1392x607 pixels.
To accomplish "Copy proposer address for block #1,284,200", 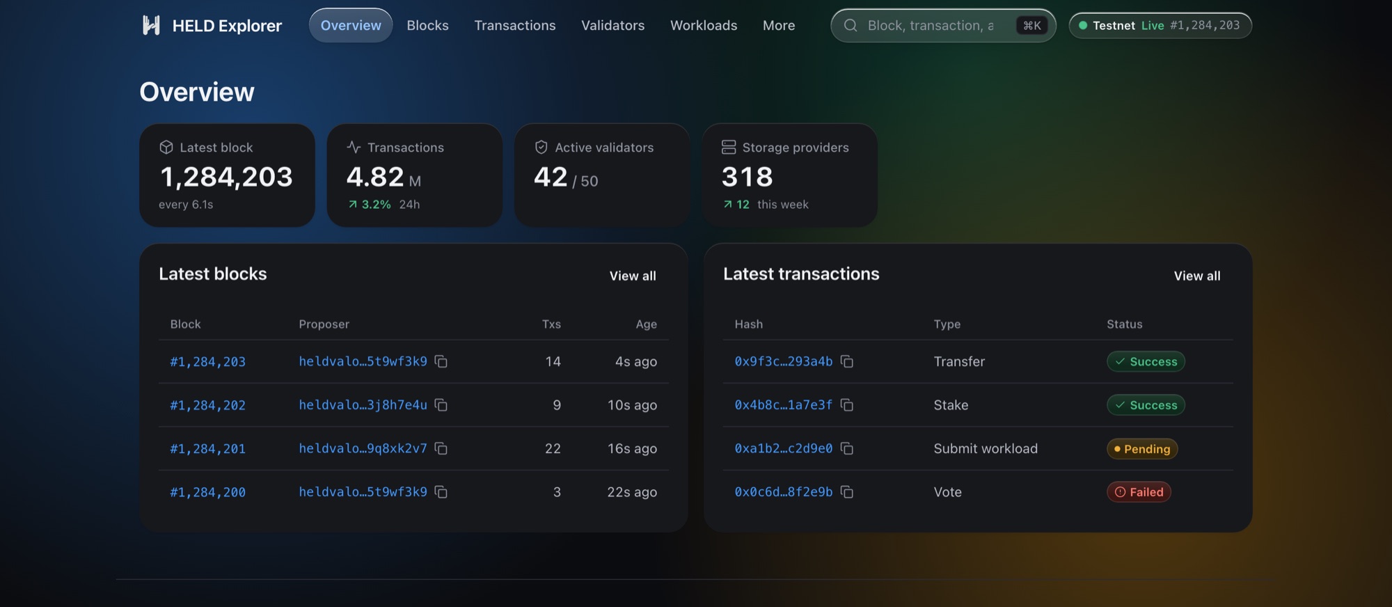I will [x=441, y=492].
